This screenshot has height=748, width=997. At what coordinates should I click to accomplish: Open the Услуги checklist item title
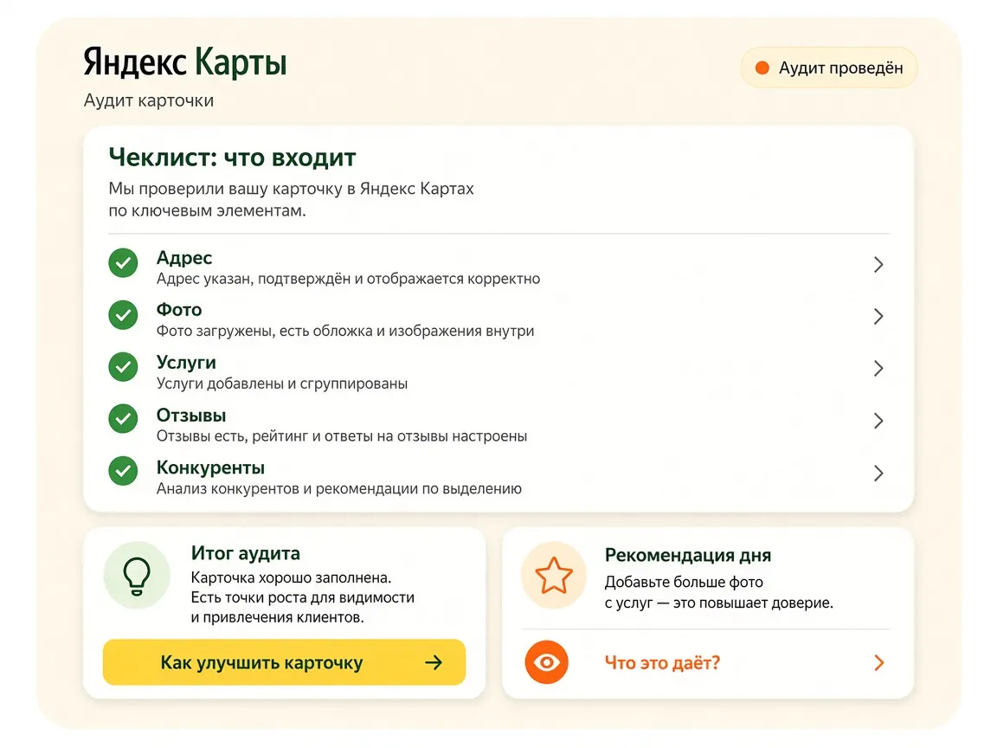[186, 363]
